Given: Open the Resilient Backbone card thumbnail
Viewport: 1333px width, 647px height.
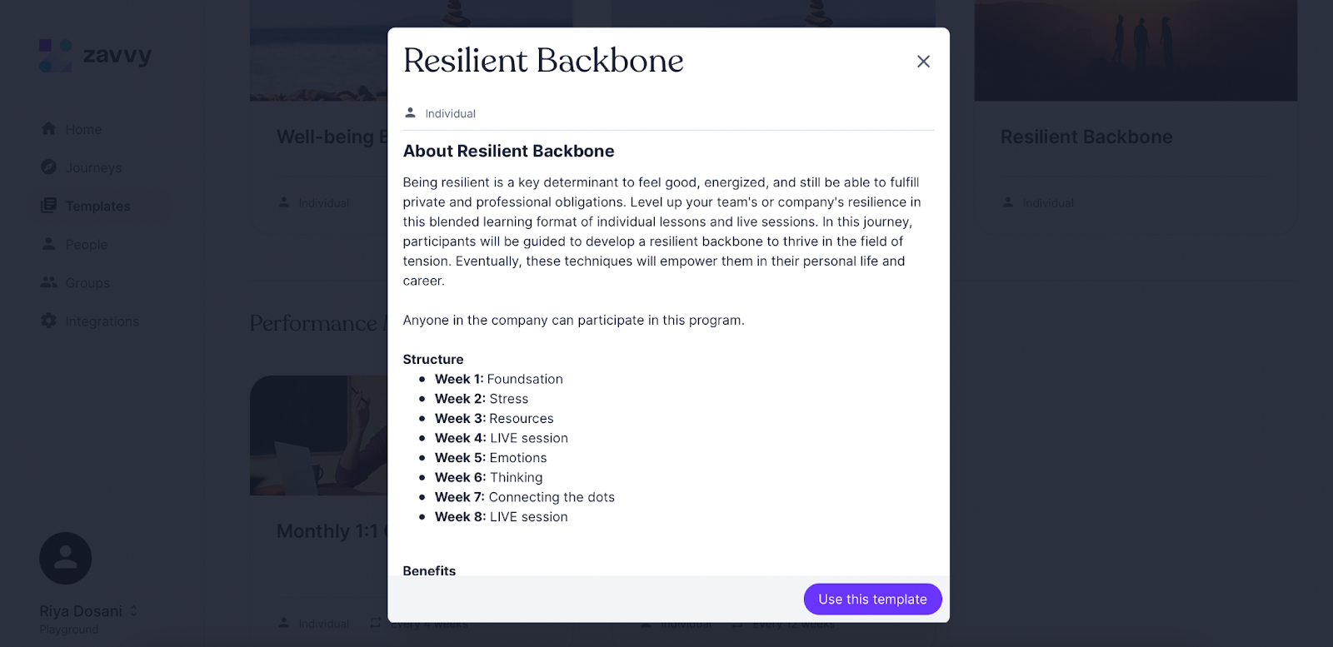Looking at the screenshot, I should click(1136, 50).
